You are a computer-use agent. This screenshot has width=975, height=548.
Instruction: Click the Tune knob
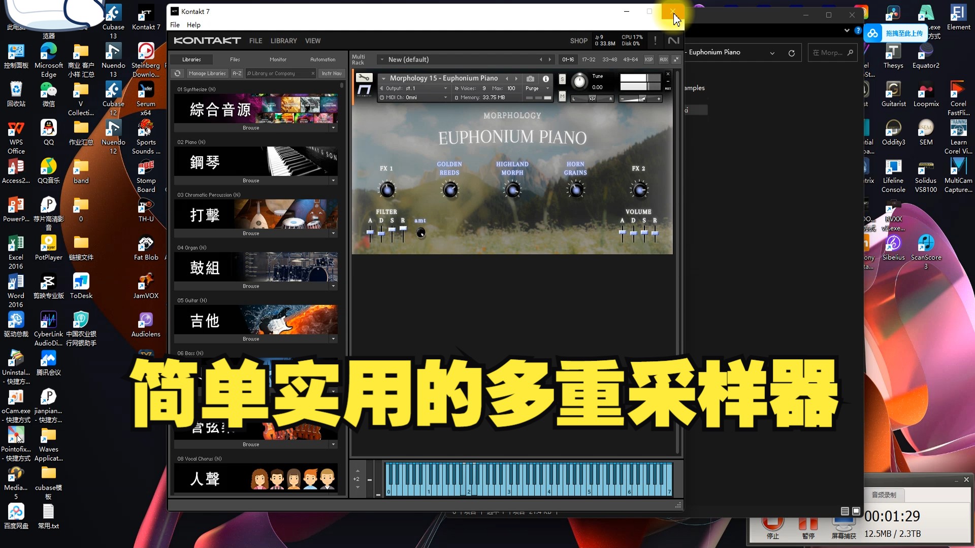click(579, 82)
